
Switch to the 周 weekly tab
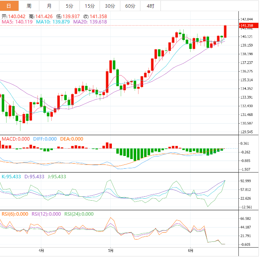(x=29, y=6)
